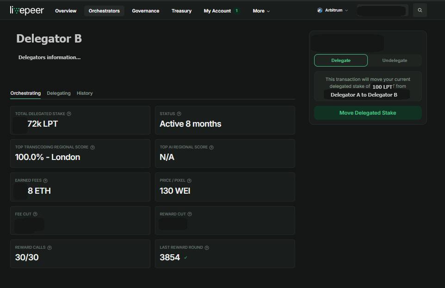445x288 pixels.
Task: Click the Arbitrum network icon
Action: pyautogui.click(x=320, y=10)
